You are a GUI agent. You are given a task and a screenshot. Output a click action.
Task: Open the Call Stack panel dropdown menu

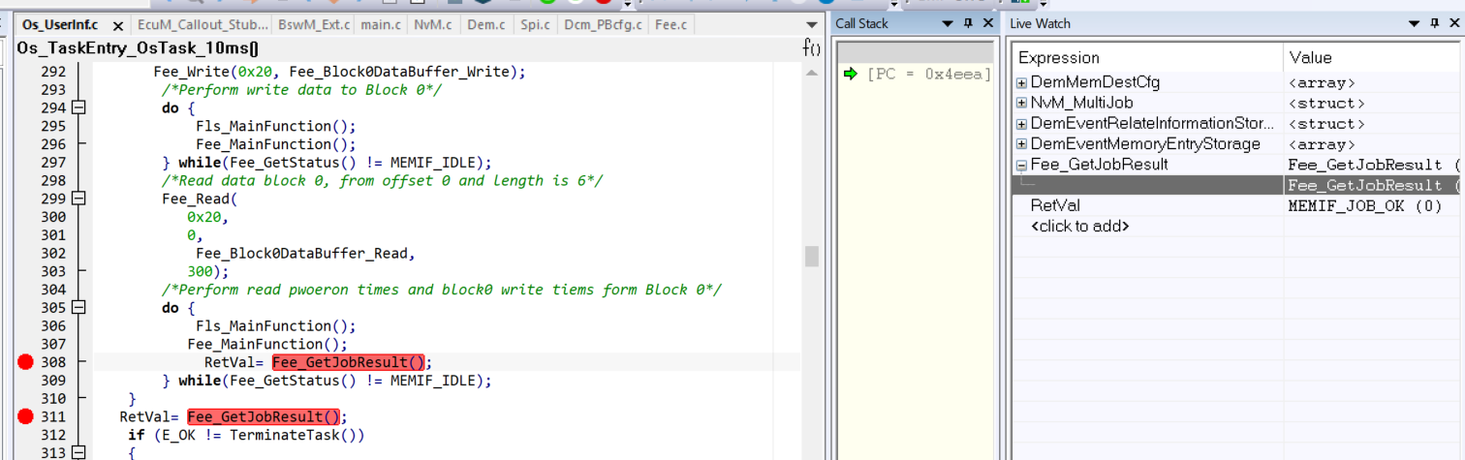tap(948, 24)
